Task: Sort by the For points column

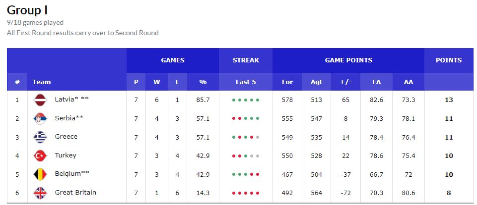Action: (287, 82)
